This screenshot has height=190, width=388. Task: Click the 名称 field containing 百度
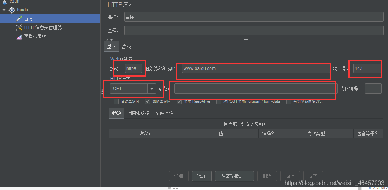(254, 17)
